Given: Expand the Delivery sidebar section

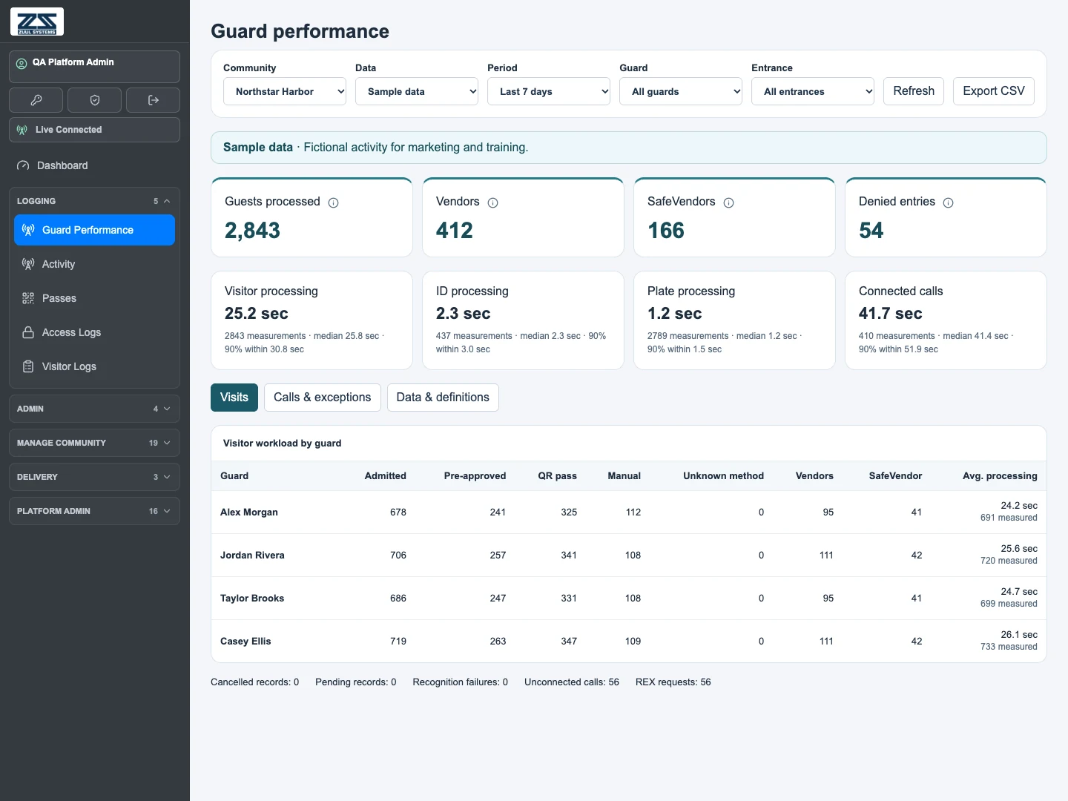Looking at the screenshot, I should tap(94, 477).
